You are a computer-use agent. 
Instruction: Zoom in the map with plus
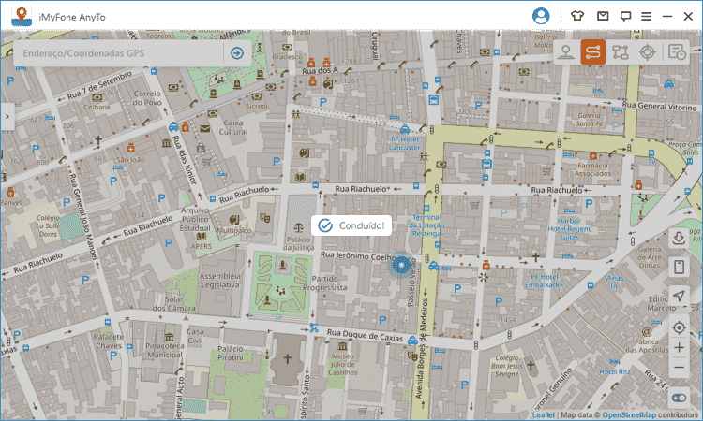pos(679,348)
